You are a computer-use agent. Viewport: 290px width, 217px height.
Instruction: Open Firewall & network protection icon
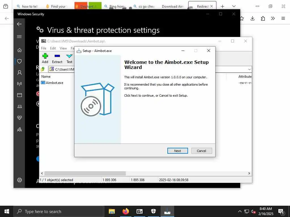click(x=20, y=84)
